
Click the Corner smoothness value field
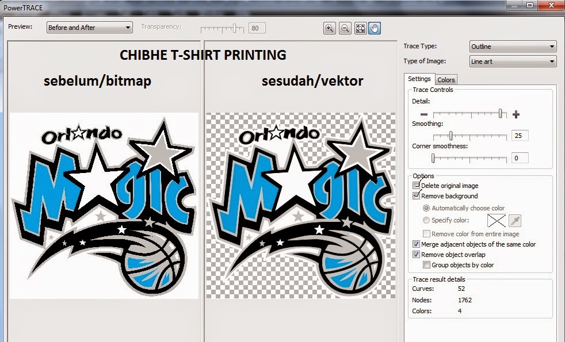520,158
